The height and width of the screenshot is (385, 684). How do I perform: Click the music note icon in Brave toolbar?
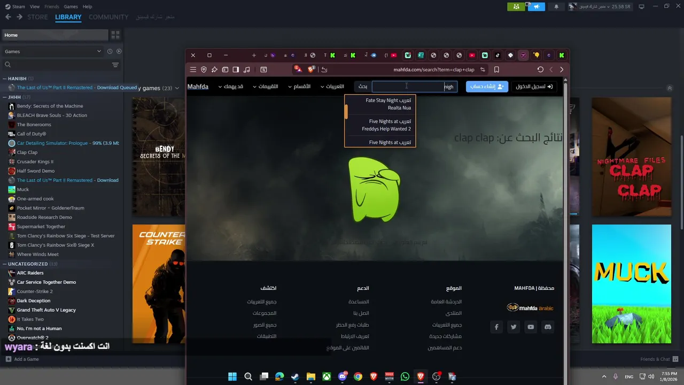click(246, 70)
